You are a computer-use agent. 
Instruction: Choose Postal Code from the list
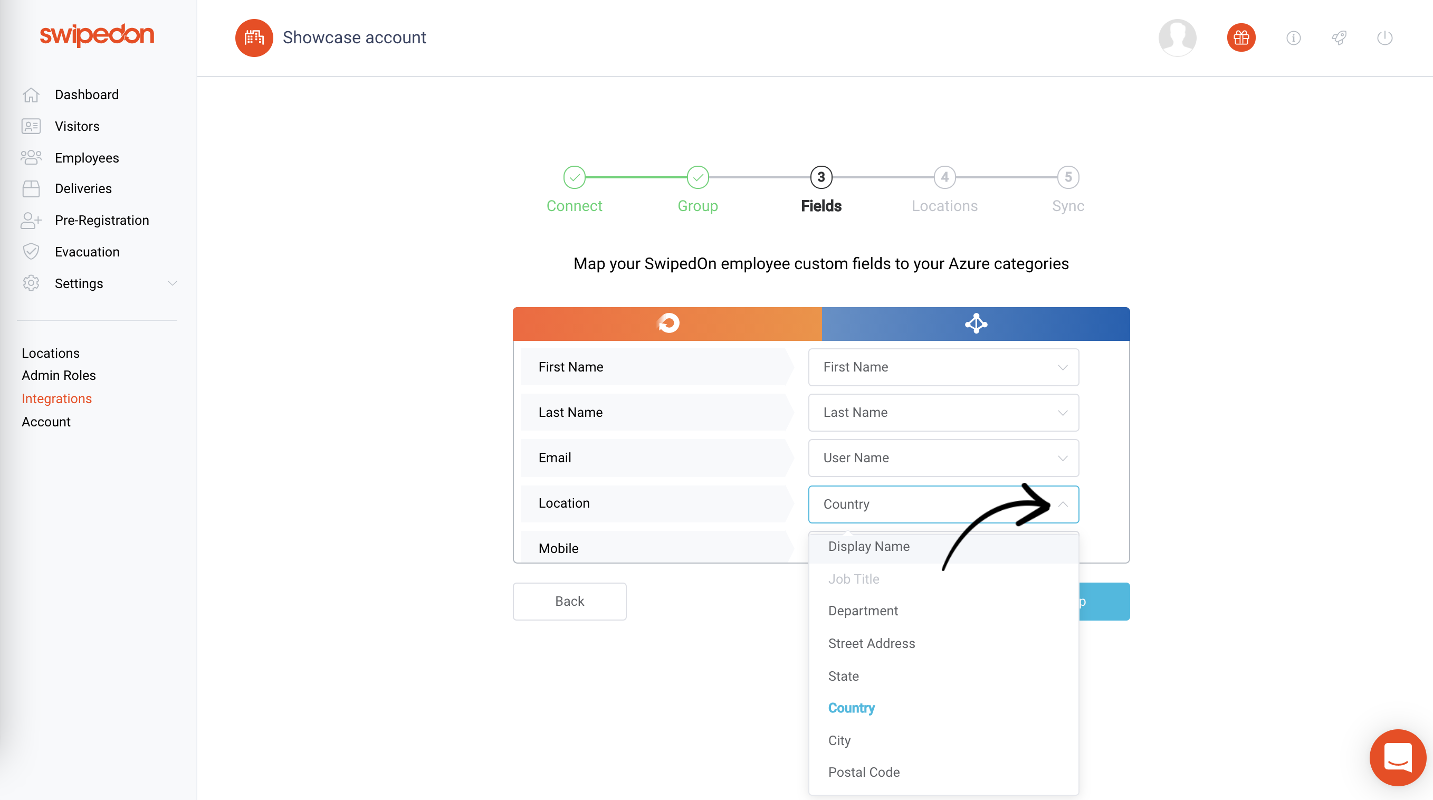[943, 772]
